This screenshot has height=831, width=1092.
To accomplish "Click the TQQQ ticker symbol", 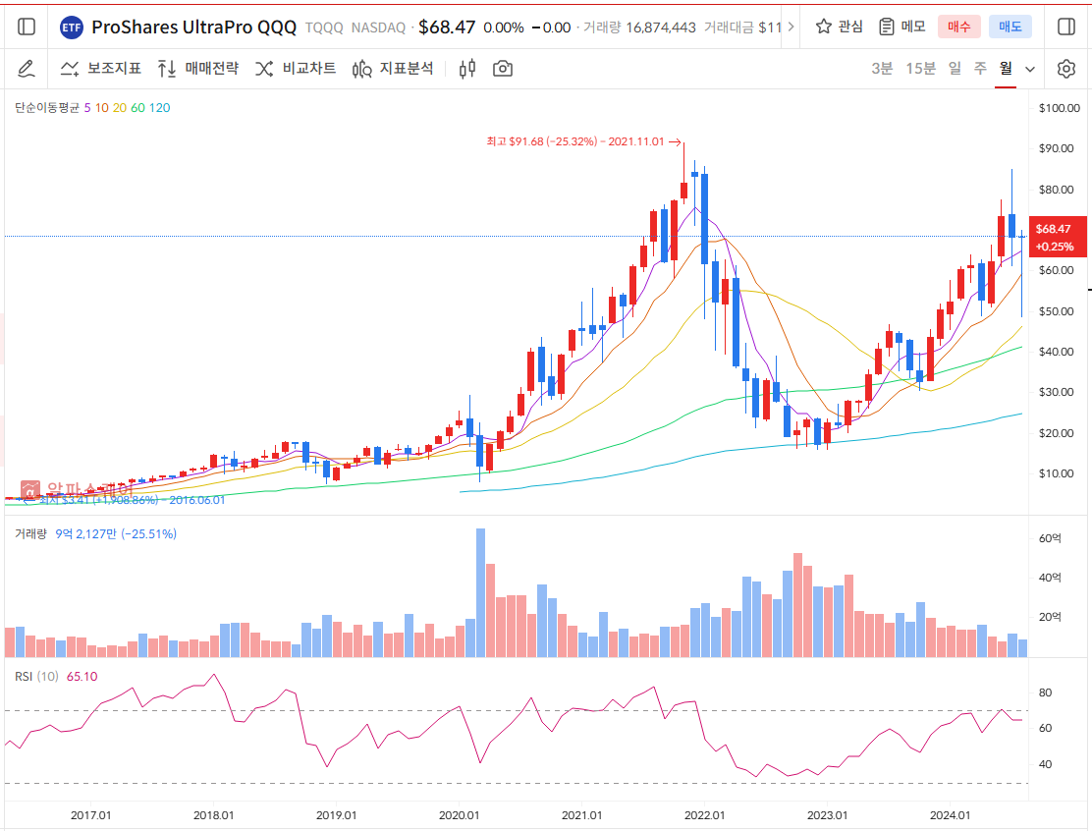I will pyautogui.click(x=324, y=28).
